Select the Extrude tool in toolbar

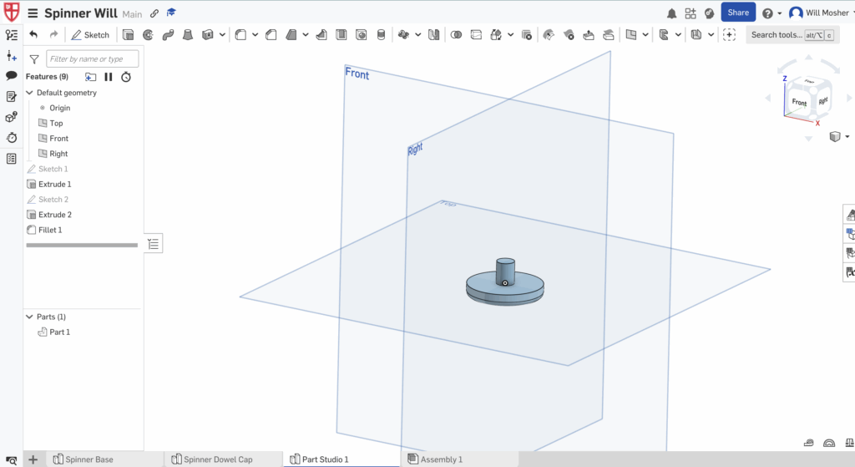click(129, 35)
